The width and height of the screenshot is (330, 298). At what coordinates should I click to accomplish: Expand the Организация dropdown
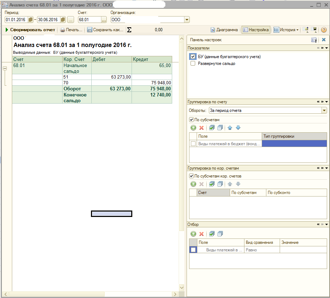point(187,19)
